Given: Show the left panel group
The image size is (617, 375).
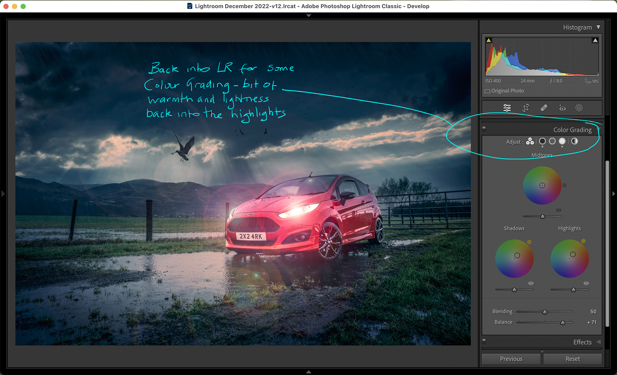Looking at the screenshot, I should [3, 194].
